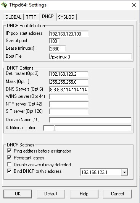Click the Additional Option label
This screenshot has height=203, width=140.
tap(21, 128)
